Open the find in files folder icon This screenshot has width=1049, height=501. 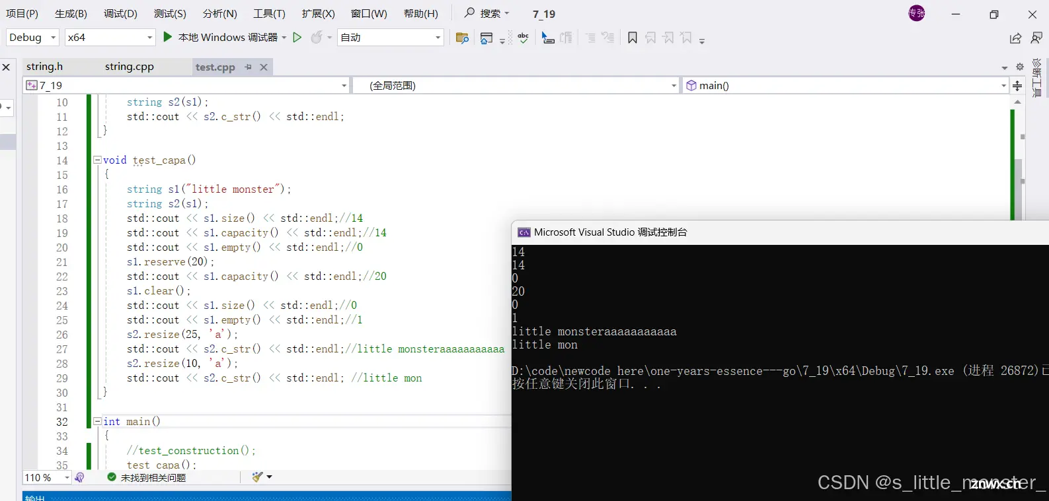(x=463, y=38)
